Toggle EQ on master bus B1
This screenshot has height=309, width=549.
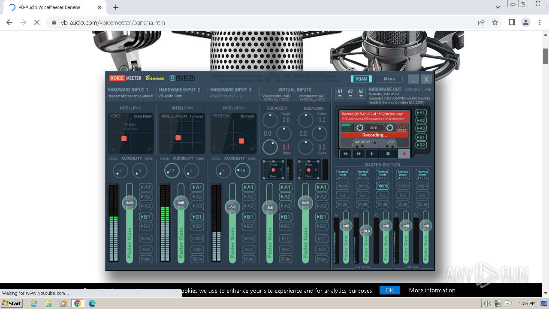pos(403,195)
